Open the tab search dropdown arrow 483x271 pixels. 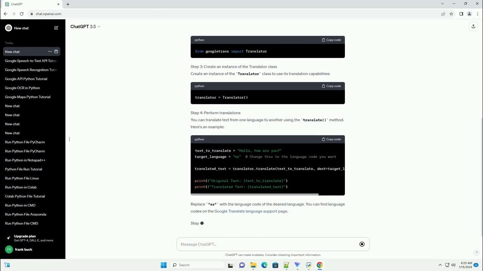[442, 4]
